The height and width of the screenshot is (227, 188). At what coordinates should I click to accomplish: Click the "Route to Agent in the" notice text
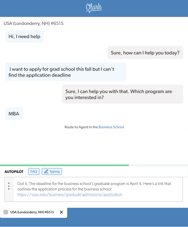point(81,127)
